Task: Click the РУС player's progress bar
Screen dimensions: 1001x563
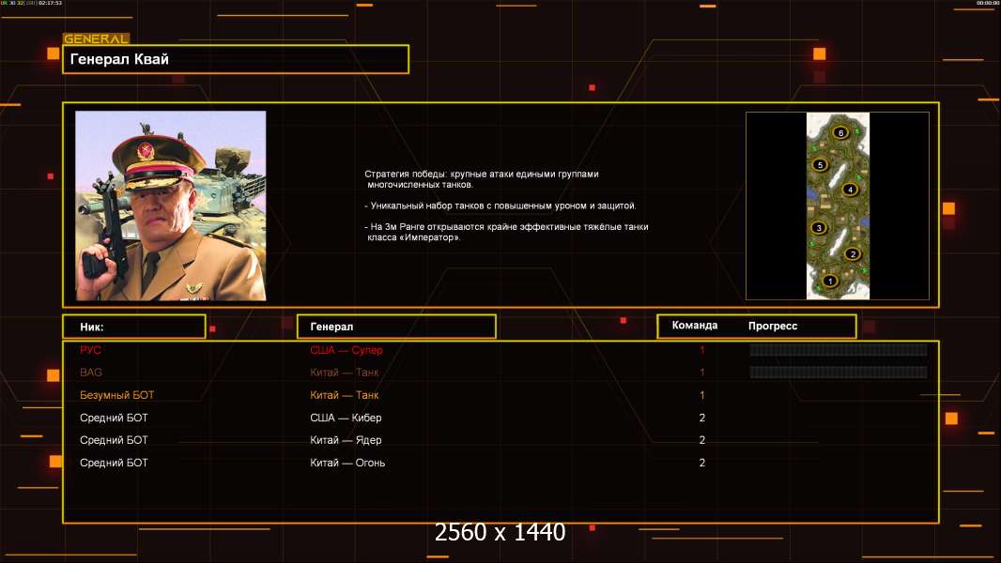Action: pos(838,350)
